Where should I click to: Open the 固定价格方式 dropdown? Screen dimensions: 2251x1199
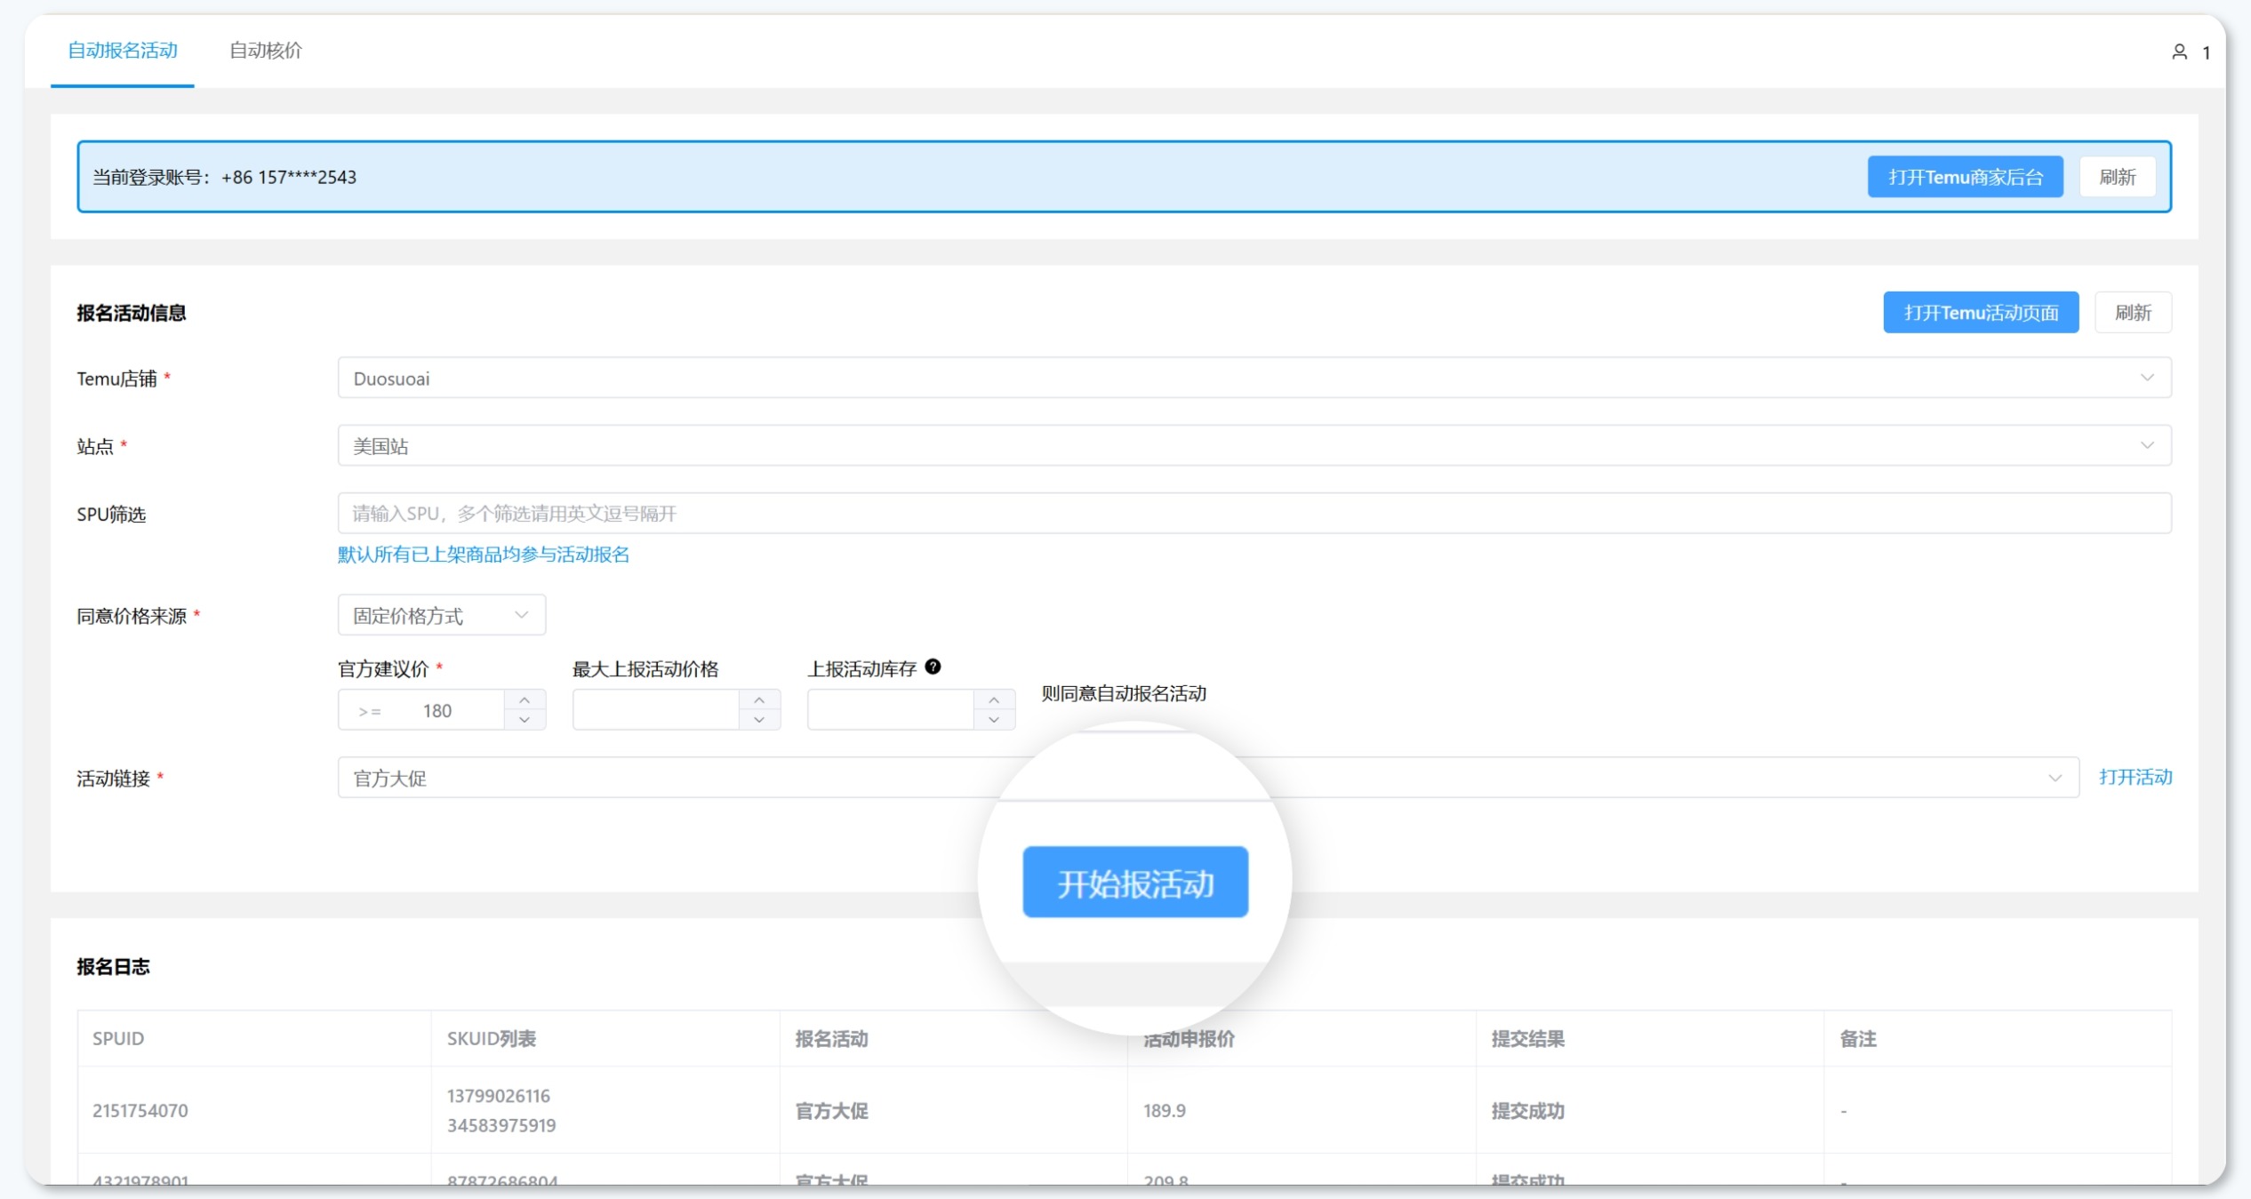click(x=442, y=615)
